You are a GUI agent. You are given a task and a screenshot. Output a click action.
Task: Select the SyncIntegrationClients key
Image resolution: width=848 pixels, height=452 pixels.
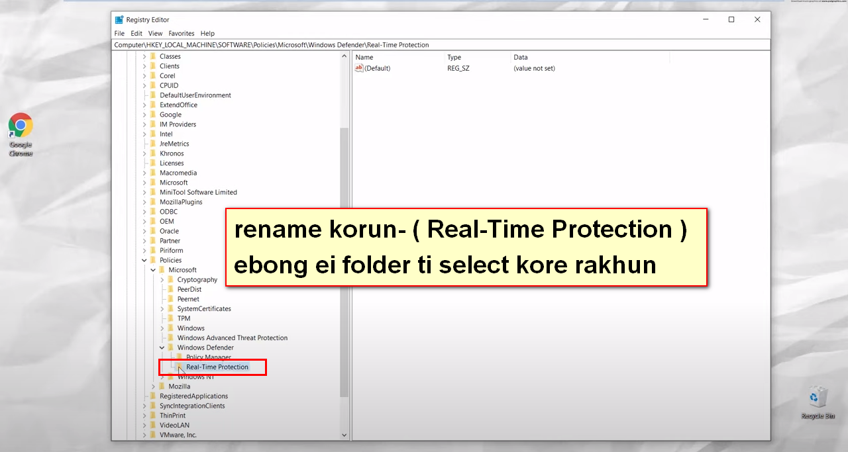[x=192, y=406]
